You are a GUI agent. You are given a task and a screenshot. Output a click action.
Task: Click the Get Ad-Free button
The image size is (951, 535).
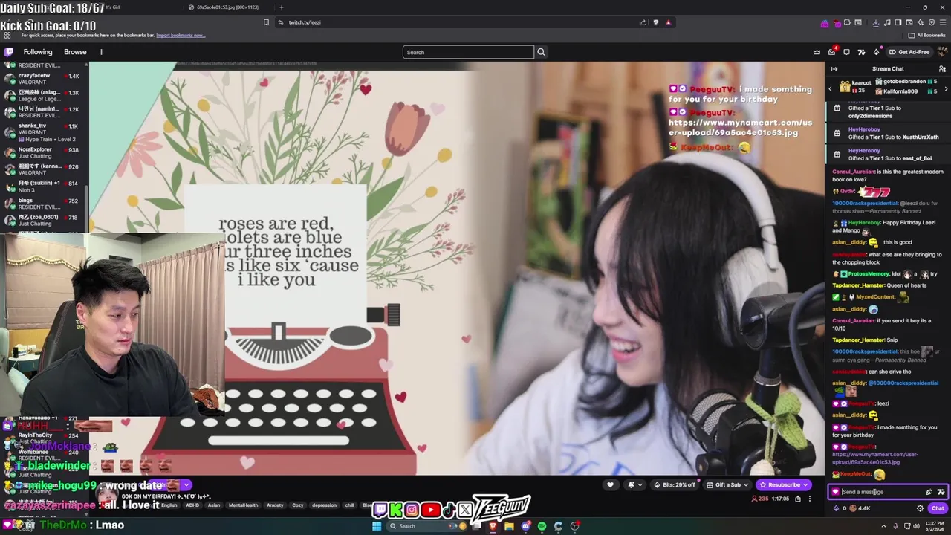click(909, 52)
